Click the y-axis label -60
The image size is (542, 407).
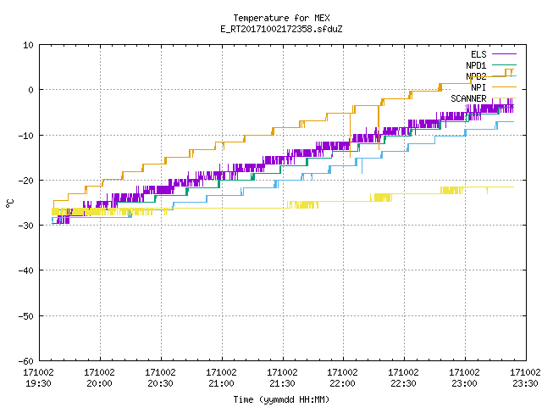click(26, 361)
